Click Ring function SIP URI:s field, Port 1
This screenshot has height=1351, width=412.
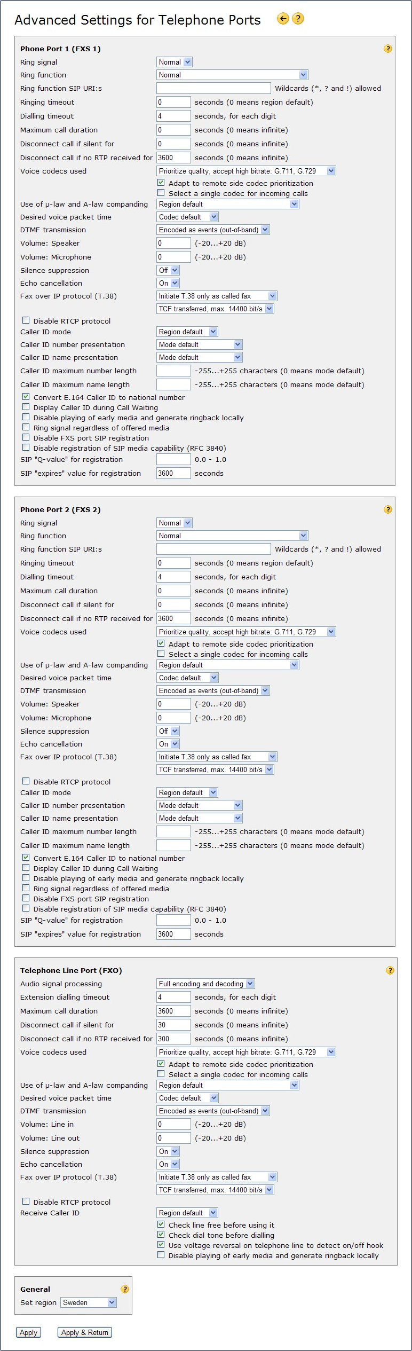pyautogui.click(x=213, y=88)
